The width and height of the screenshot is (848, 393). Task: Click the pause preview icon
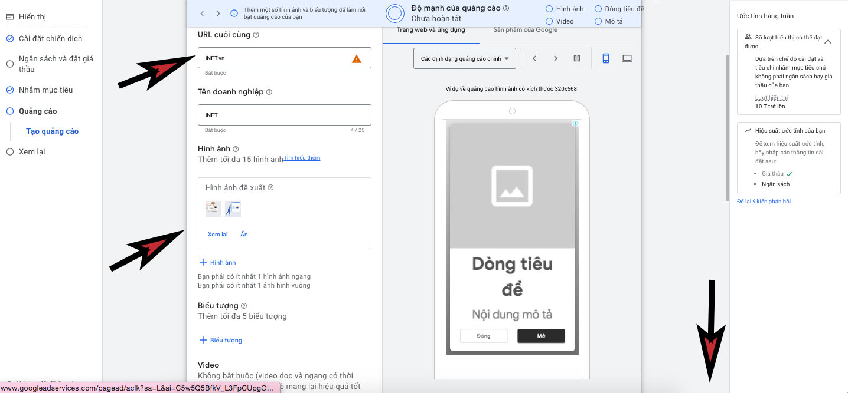(577, 58)
